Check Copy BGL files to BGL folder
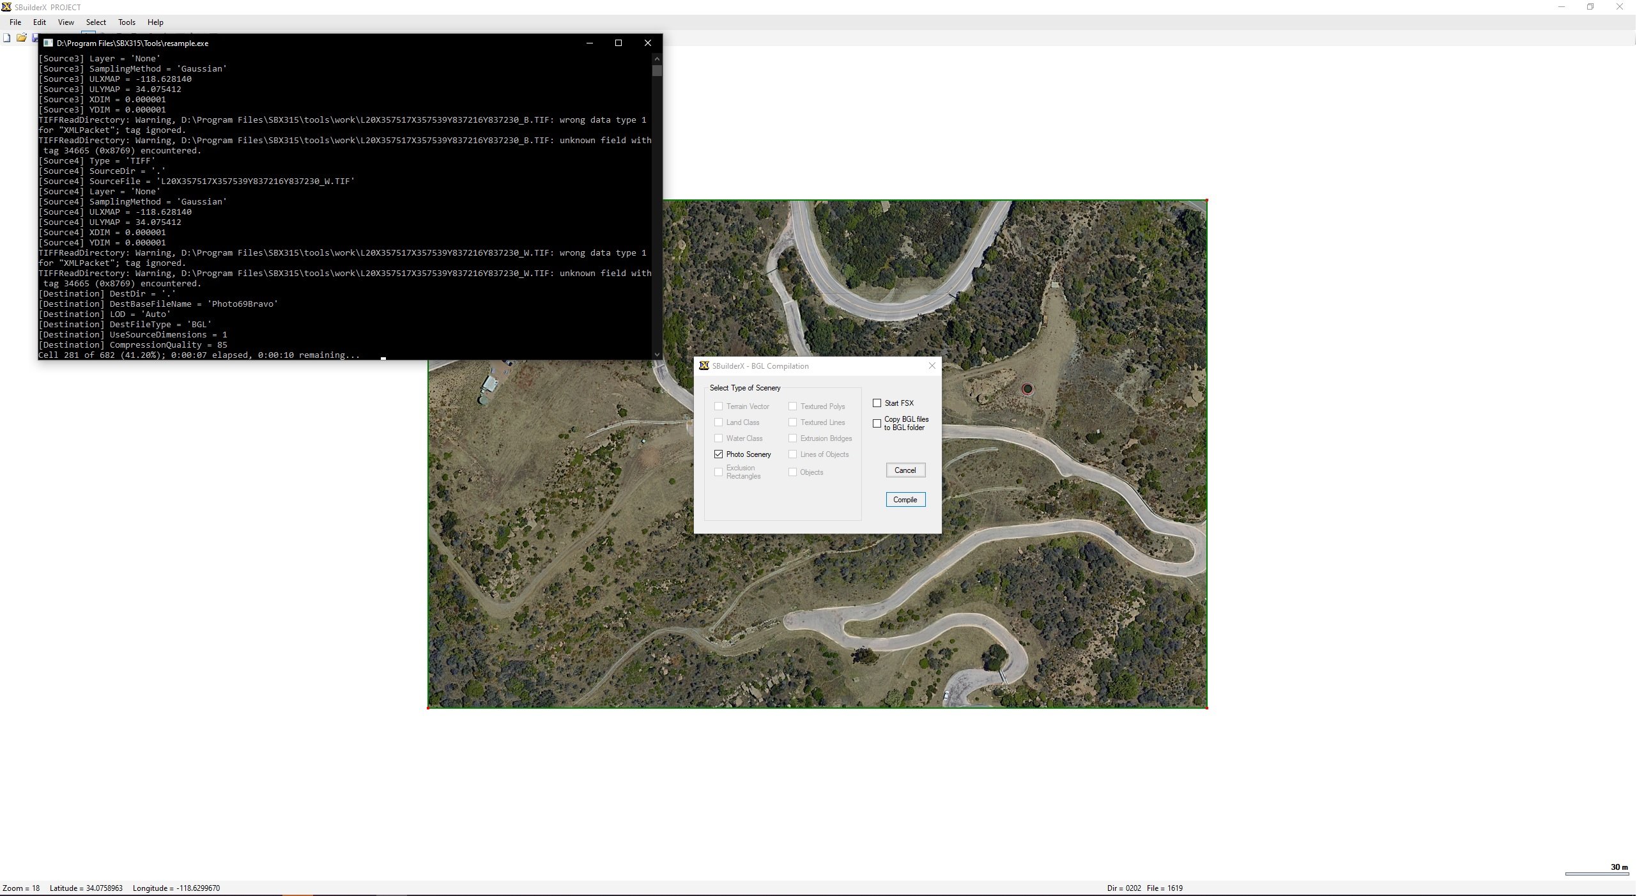Screen dimensions: 1637x896 click(x=877, y=424)
